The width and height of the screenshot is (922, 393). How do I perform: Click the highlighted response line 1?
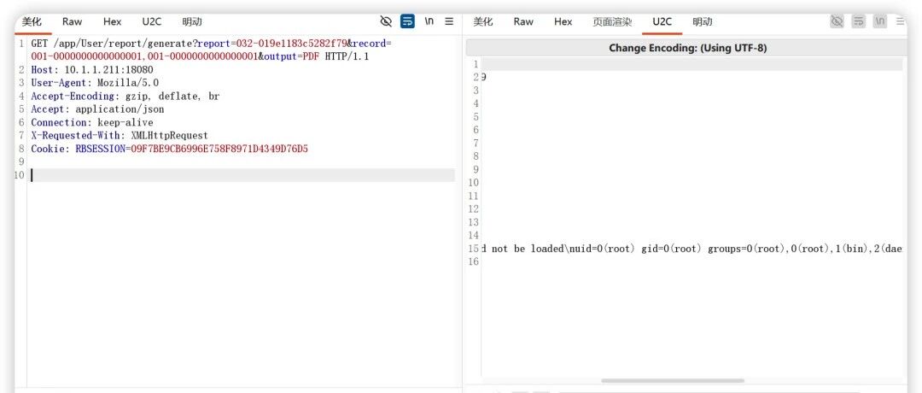(x=692, y=64)
